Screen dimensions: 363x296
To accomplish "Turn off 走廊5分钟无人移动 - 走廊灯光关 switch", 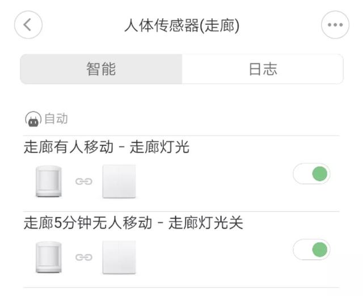I will [x=311, y=249].
